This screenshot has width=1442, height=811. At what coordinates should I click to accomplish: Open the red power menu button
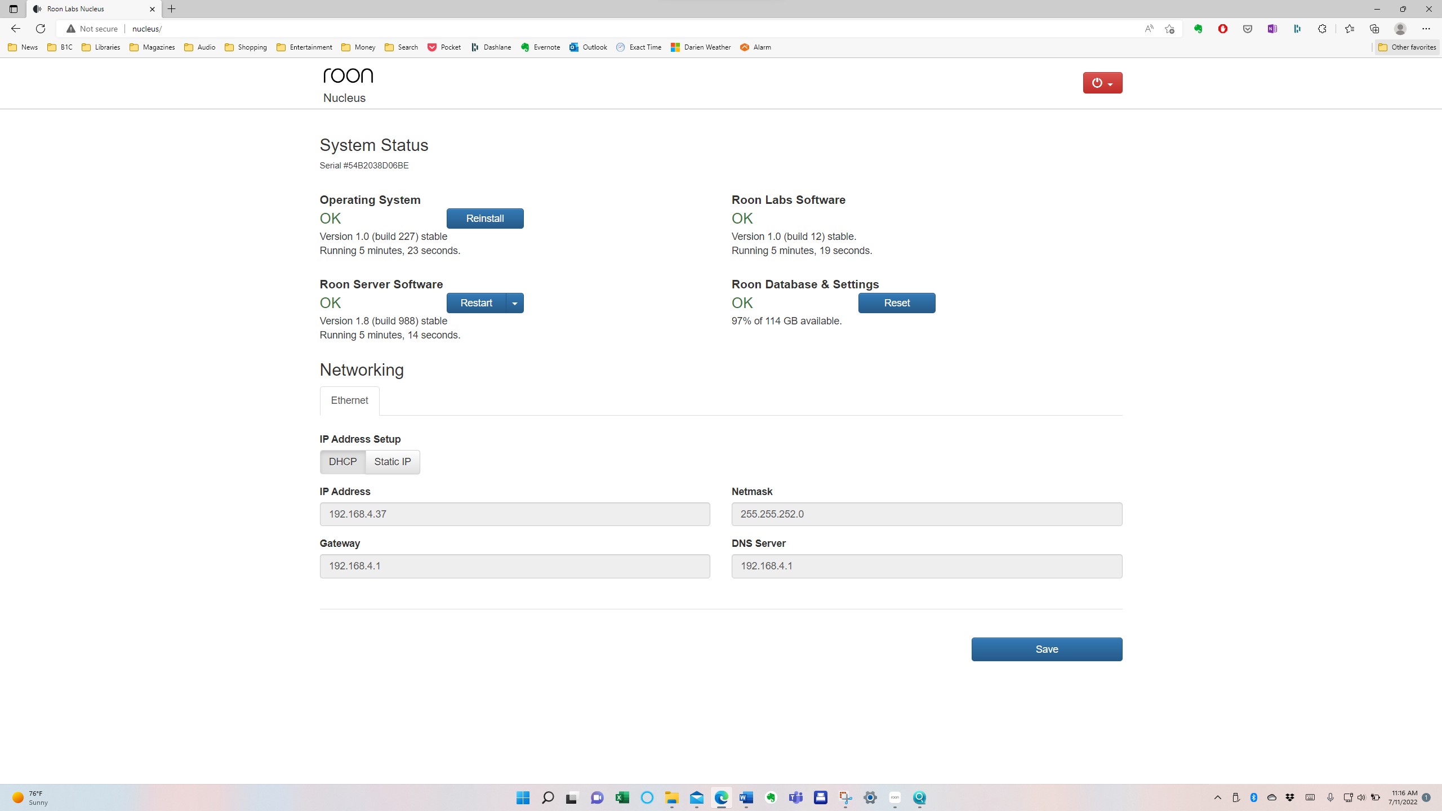pyautogui.click(x=1102, y=83)
